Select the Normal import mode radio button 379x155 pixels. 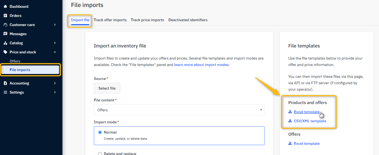(100, 132)
